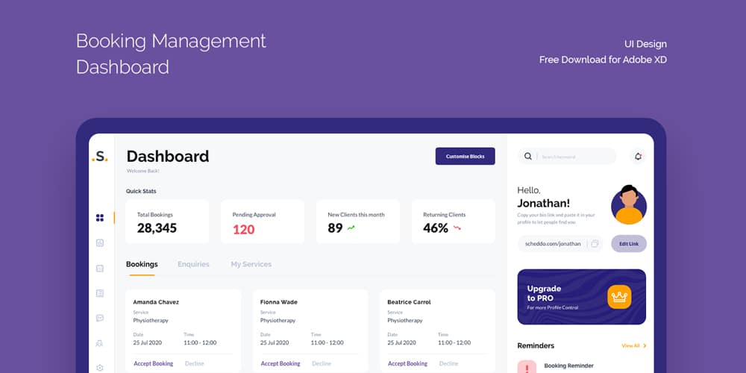Click the crown icon on Upgrade card
The width and height of the screenshot is (746, 373).
coord(619,297)
